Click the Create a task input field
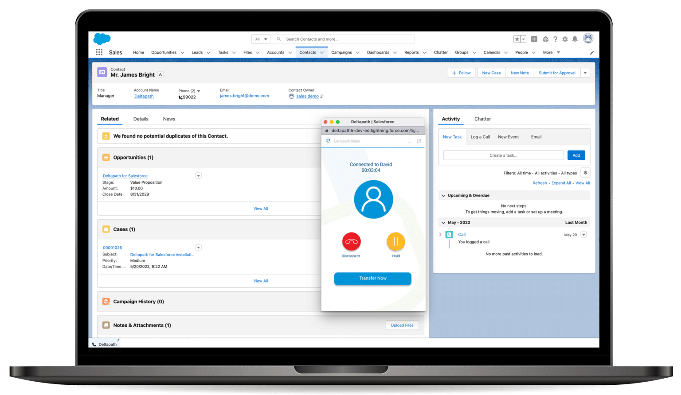 tap(503, 155)
